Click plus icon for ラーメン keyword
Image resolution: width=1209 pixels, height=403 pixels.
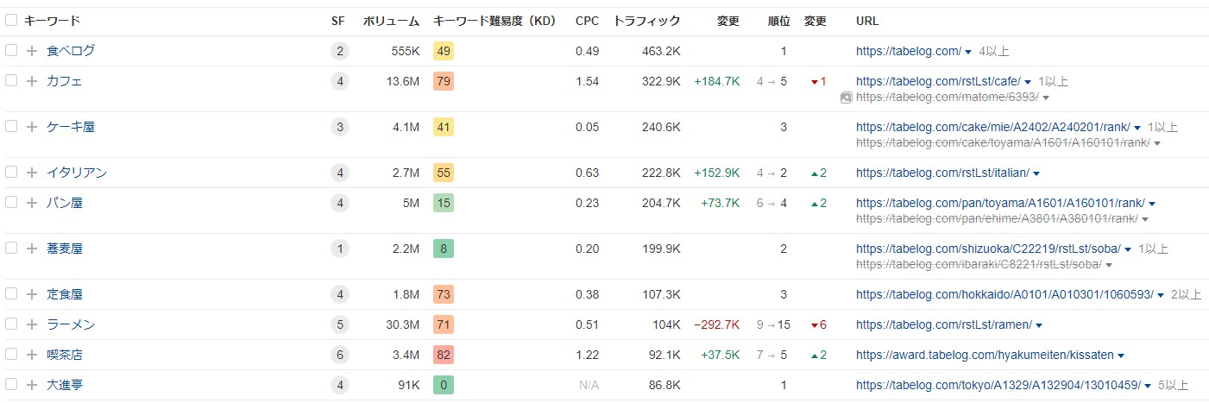tap(32, 325)
